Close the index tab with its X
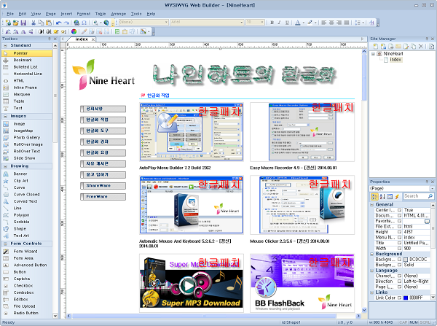 click(93, 39)
